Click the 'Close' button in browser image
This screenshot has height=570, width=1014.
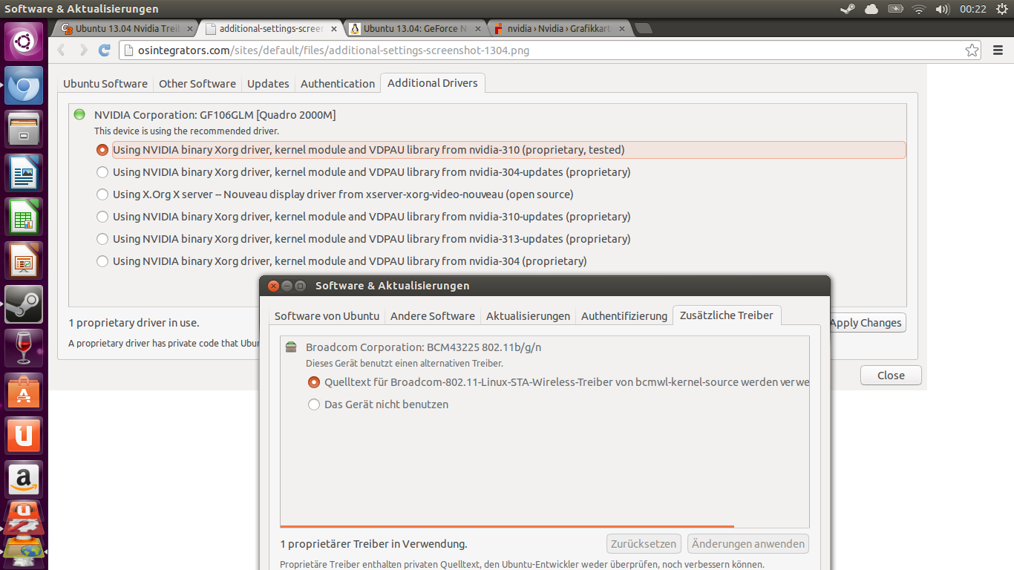tap(891, 376)
